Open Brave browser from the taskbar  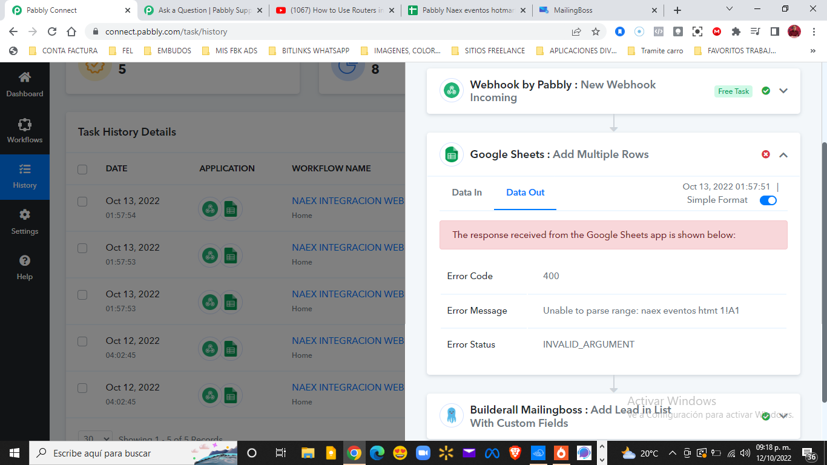[515, 453]
